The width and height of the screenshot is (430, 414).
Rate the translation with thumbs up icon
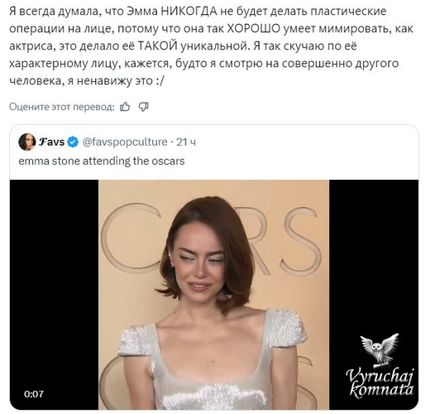click(125, 107)
